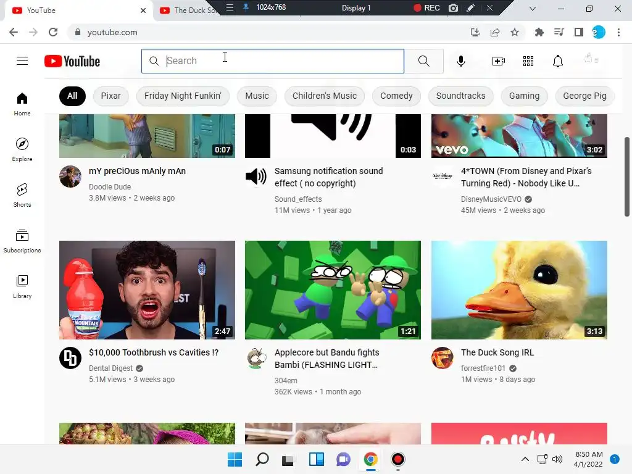Switch to The Duck Song browser tab
This screenshot has width=632, height=474.
(188, 10)
